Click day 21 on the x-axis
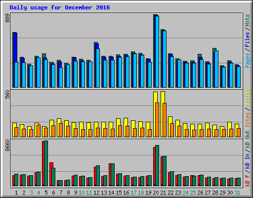Image resolution: width=253 pixels, height=198 pixels. tap(163, 193)
